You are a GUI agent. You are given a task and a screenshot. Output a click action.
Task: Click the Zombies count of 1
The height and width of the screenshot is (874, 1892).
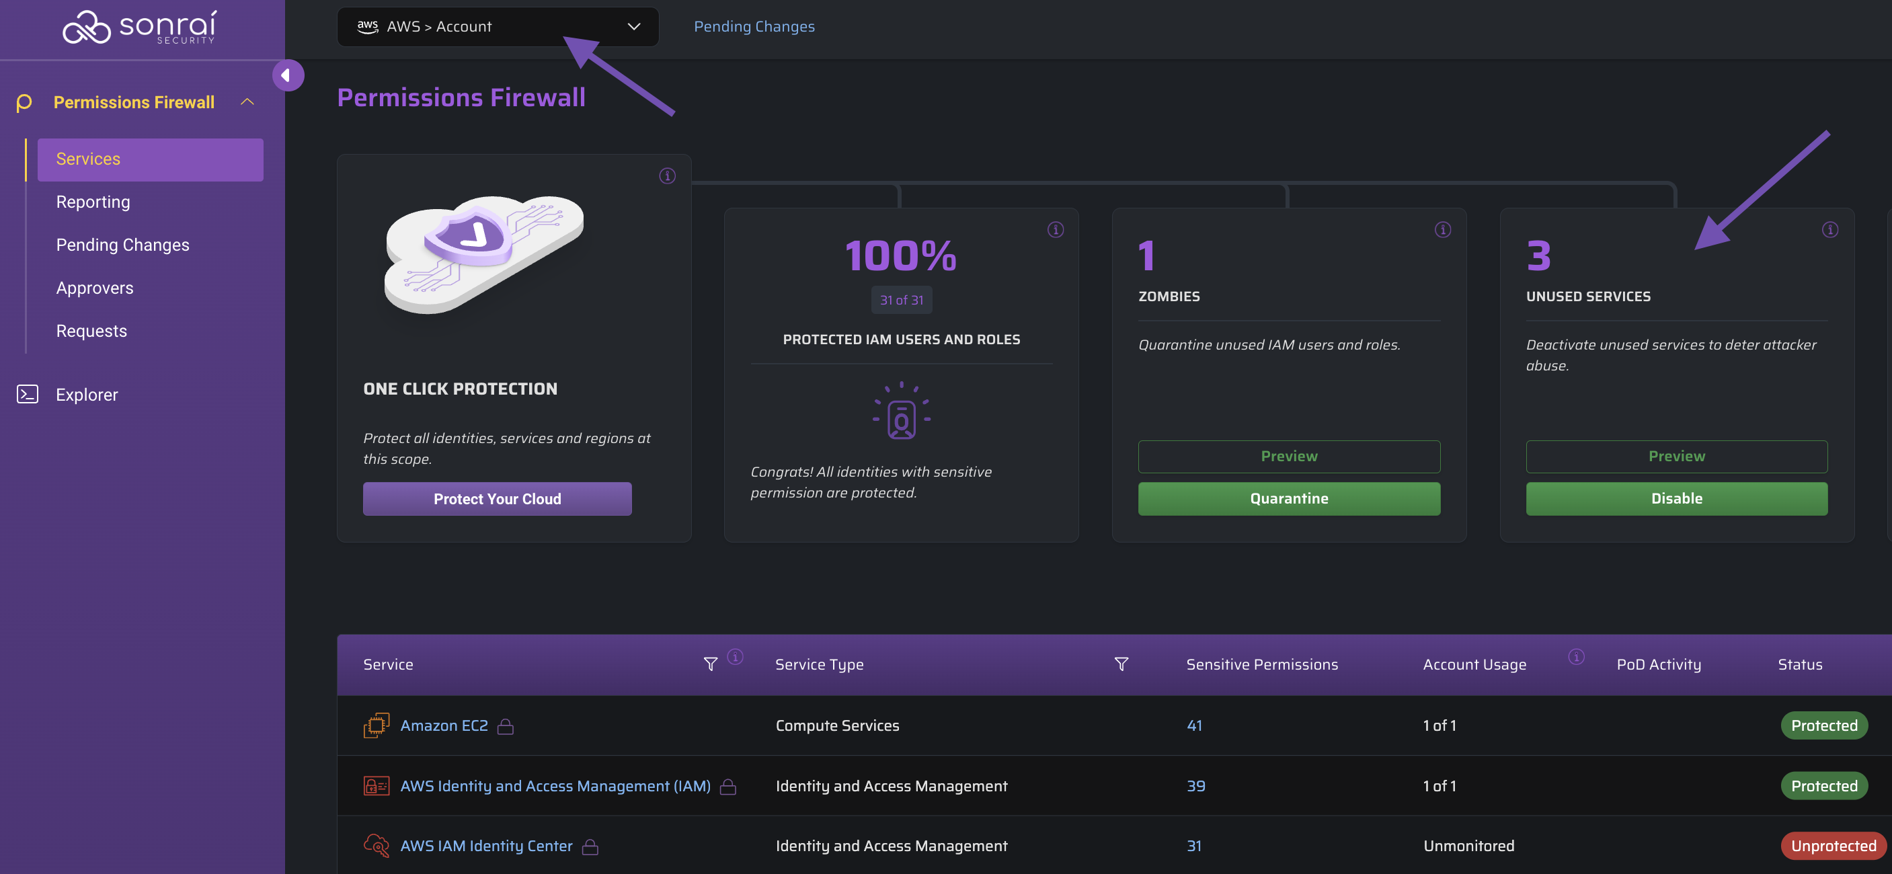(x=1146, y=255)
